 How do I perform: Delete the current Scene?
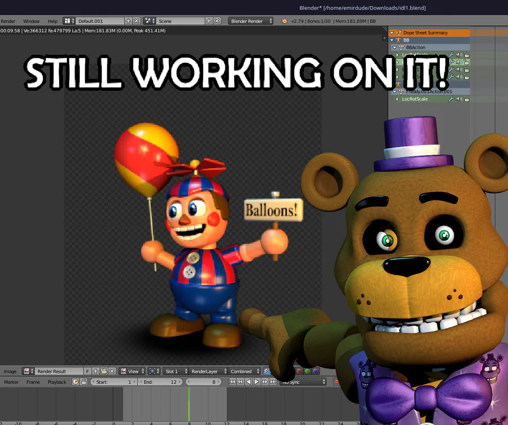(217, 21)
